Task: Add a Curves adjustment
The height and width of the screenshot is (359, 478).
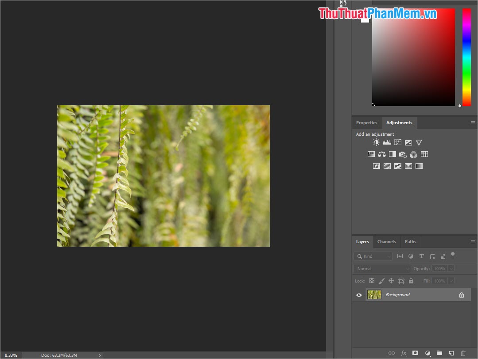Action: [398, 142]
